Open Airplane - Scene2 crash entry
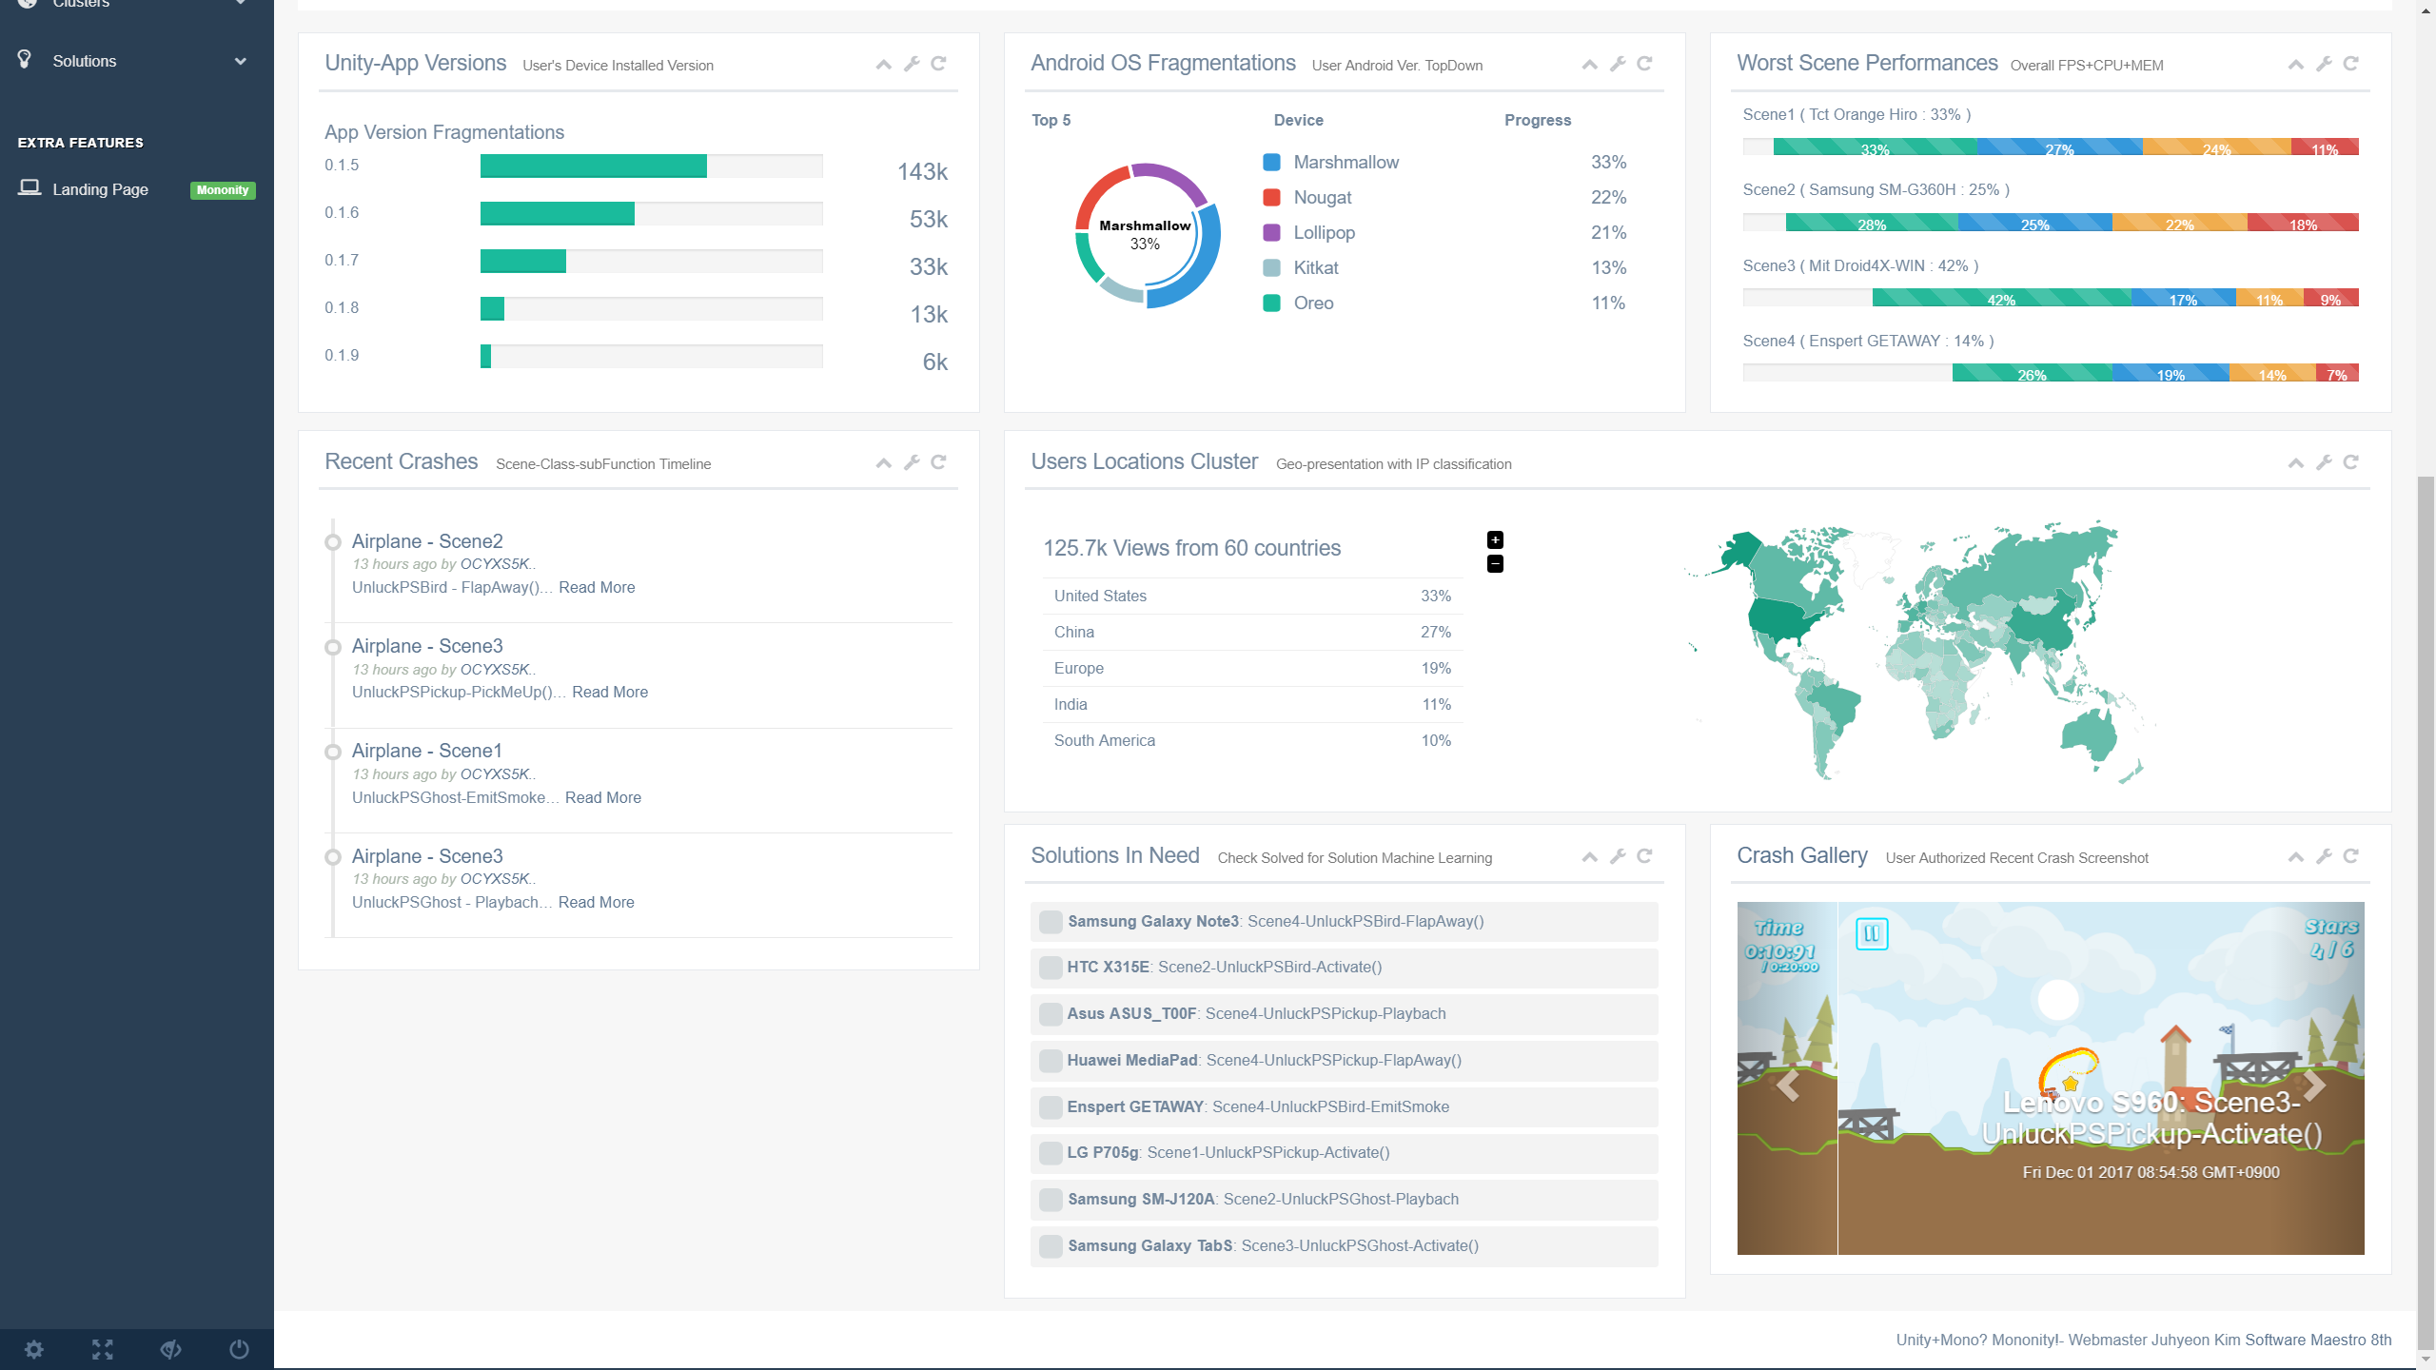 click(427, 541)
